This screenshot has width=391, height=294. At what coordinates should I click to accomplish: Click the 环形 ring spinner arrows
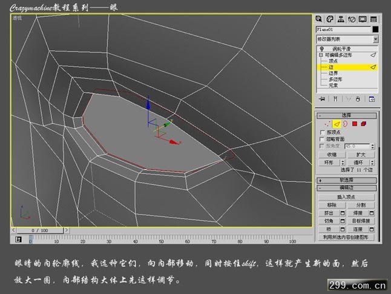(343, 162)
